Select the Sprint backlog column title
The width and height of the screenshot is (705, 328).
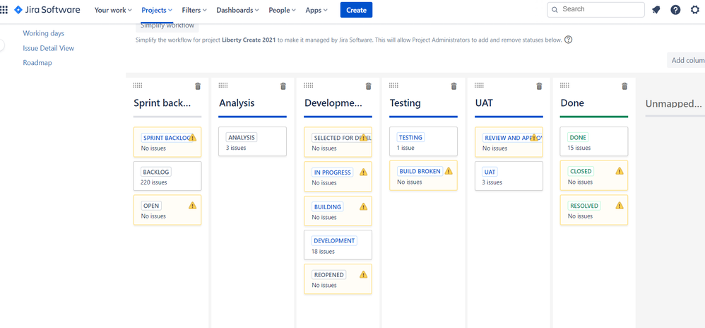162,103
